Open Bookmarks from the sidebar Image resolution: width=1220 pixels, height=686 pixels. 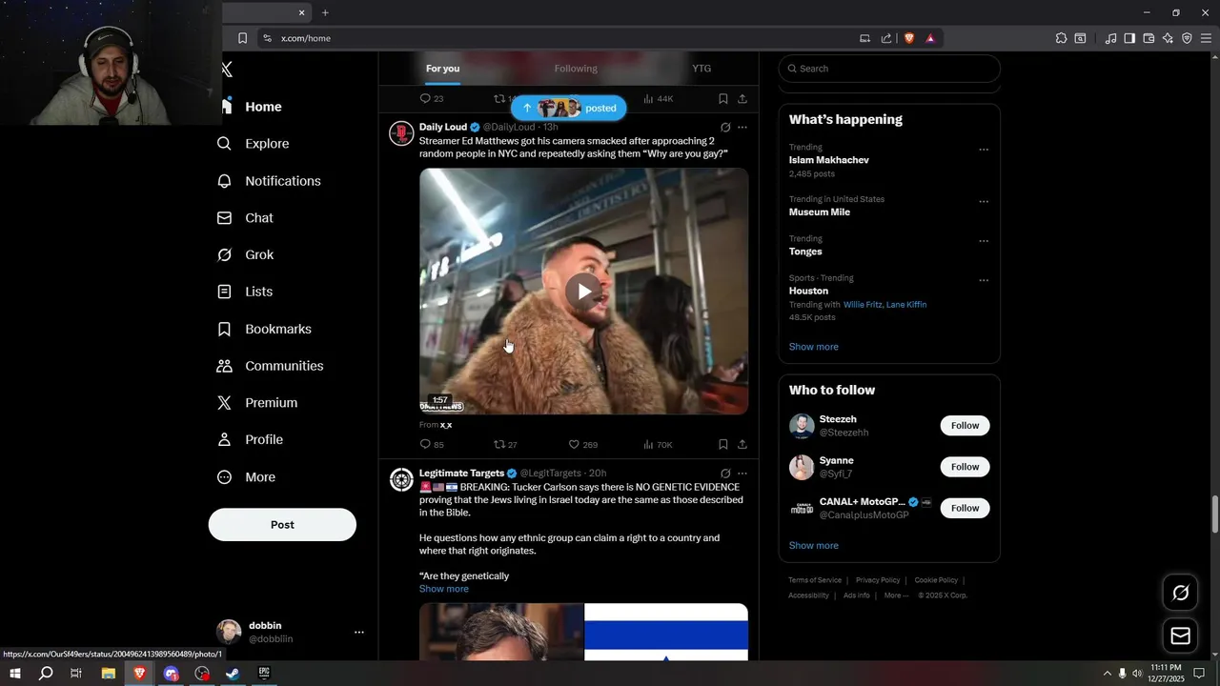point(264,329)
